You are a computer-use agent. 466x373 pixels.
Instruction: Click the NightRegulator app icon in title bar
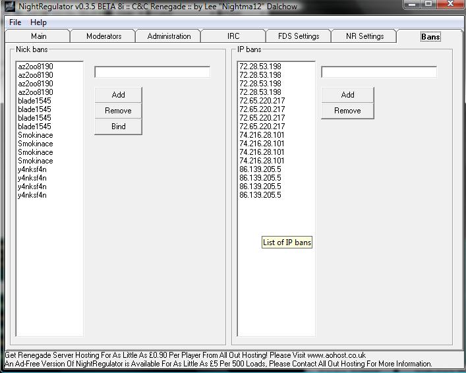[x=8, y=6]
